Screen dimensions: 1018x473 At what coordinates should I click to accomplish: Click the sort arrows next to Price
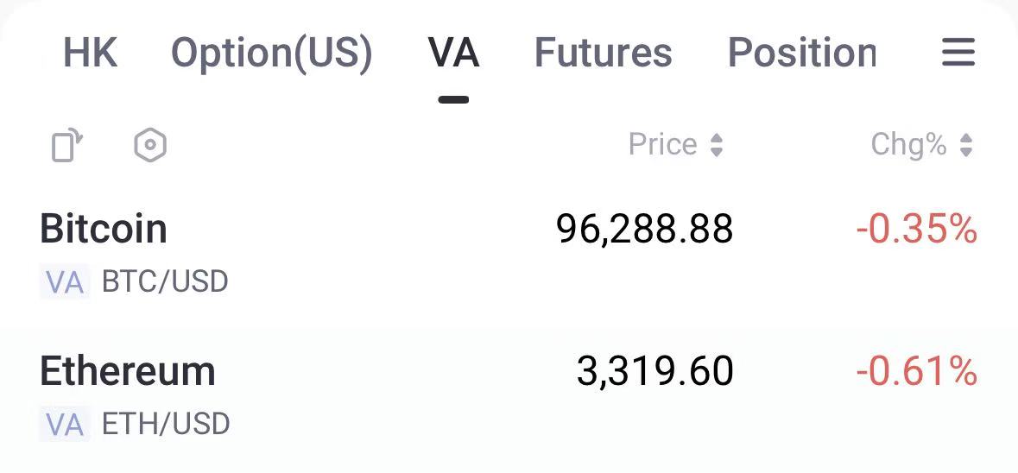717,145
